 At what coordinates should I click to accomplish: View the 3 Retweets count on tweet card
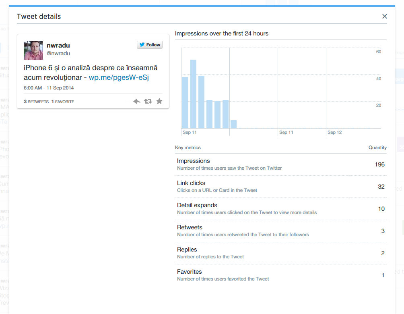37,102
